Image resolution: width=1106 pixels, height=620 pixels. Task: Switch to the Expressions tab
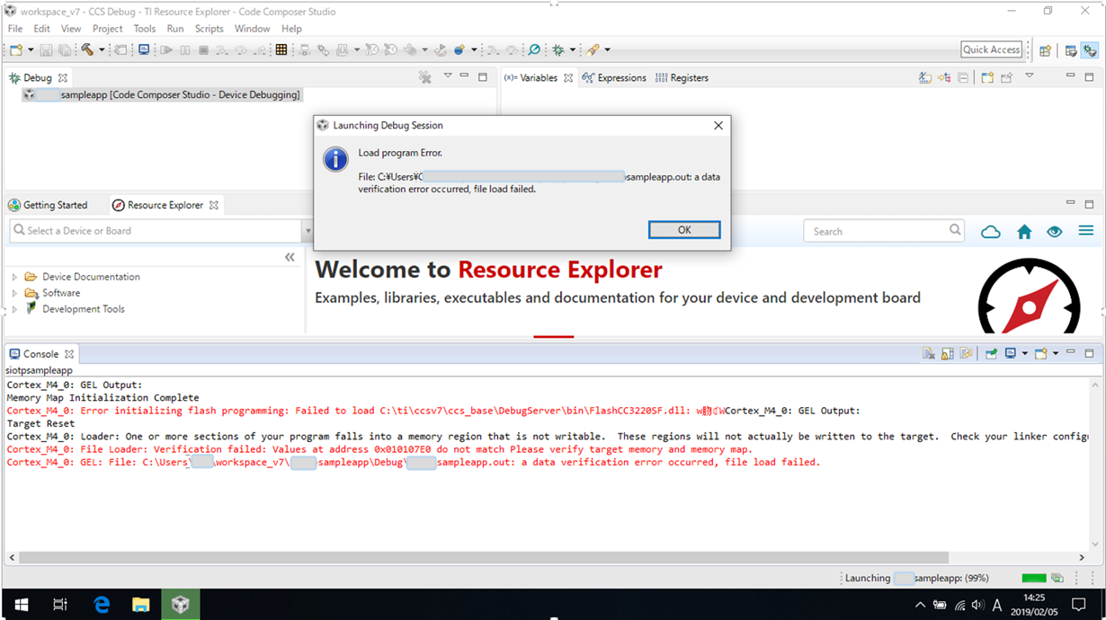pyautogui.click(x=614, y=78)
